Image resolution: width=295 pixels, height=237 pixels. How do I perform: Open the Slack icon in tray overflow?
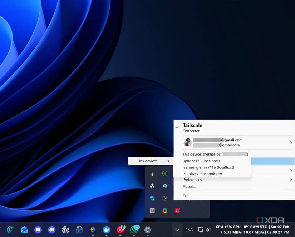(x=165, y=186)
